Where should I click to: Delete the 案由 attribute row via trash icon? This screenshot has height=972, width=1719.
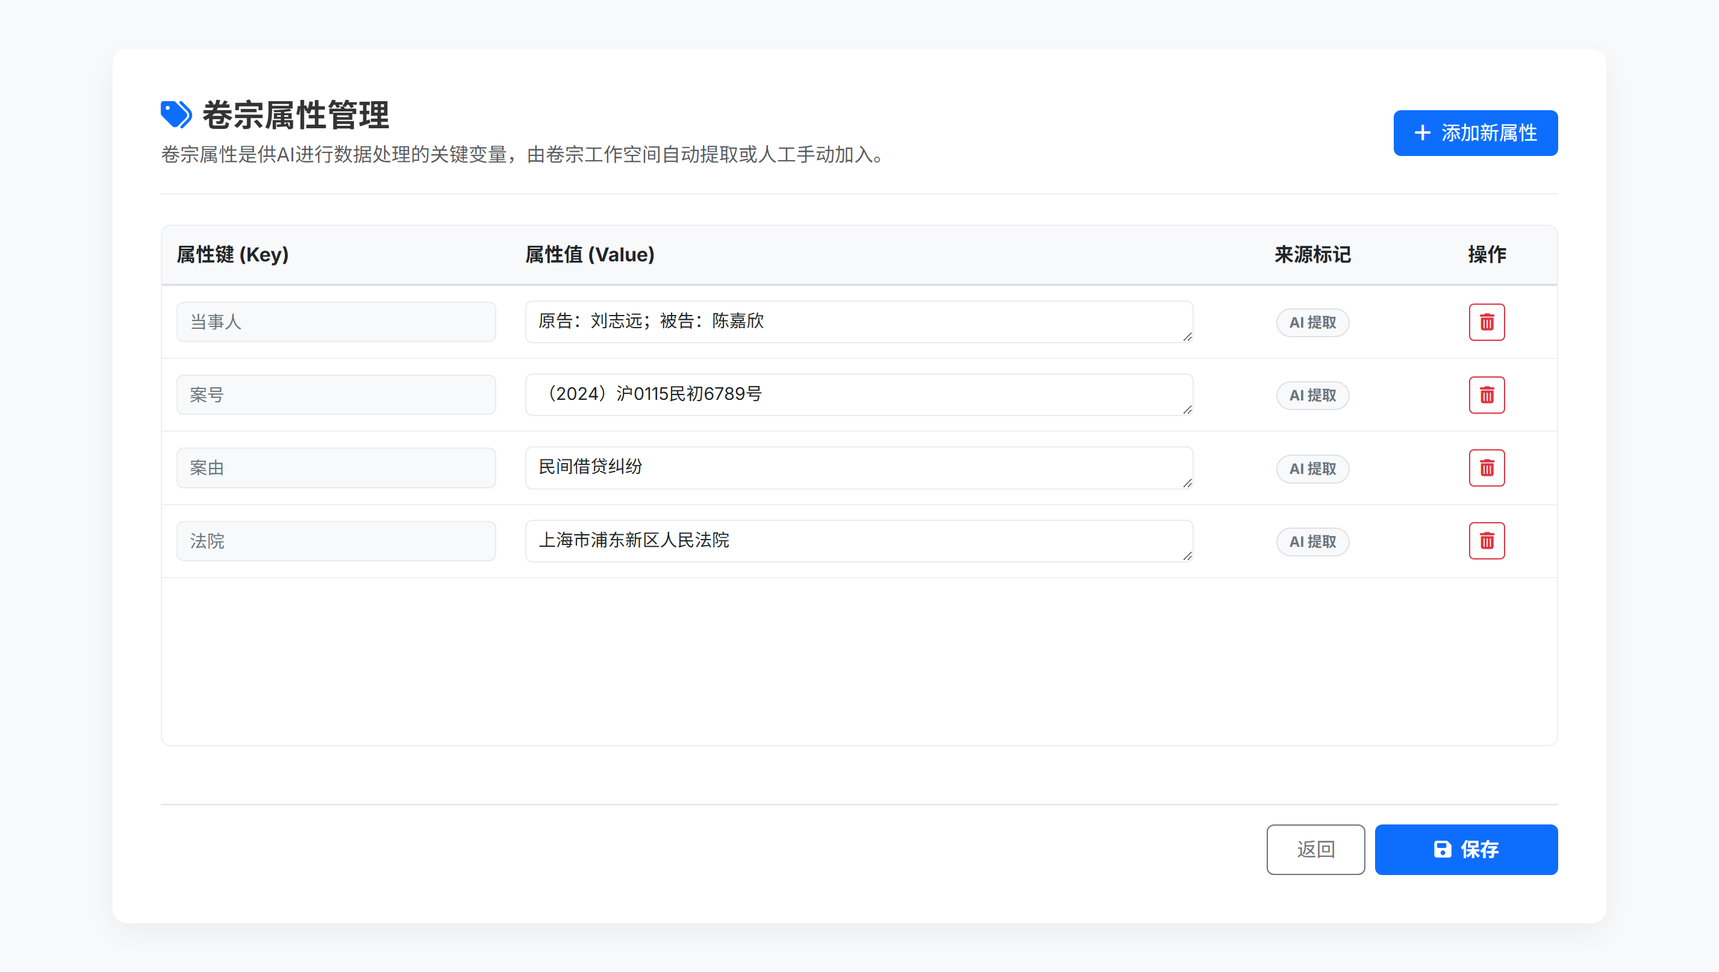(1487, 468)
